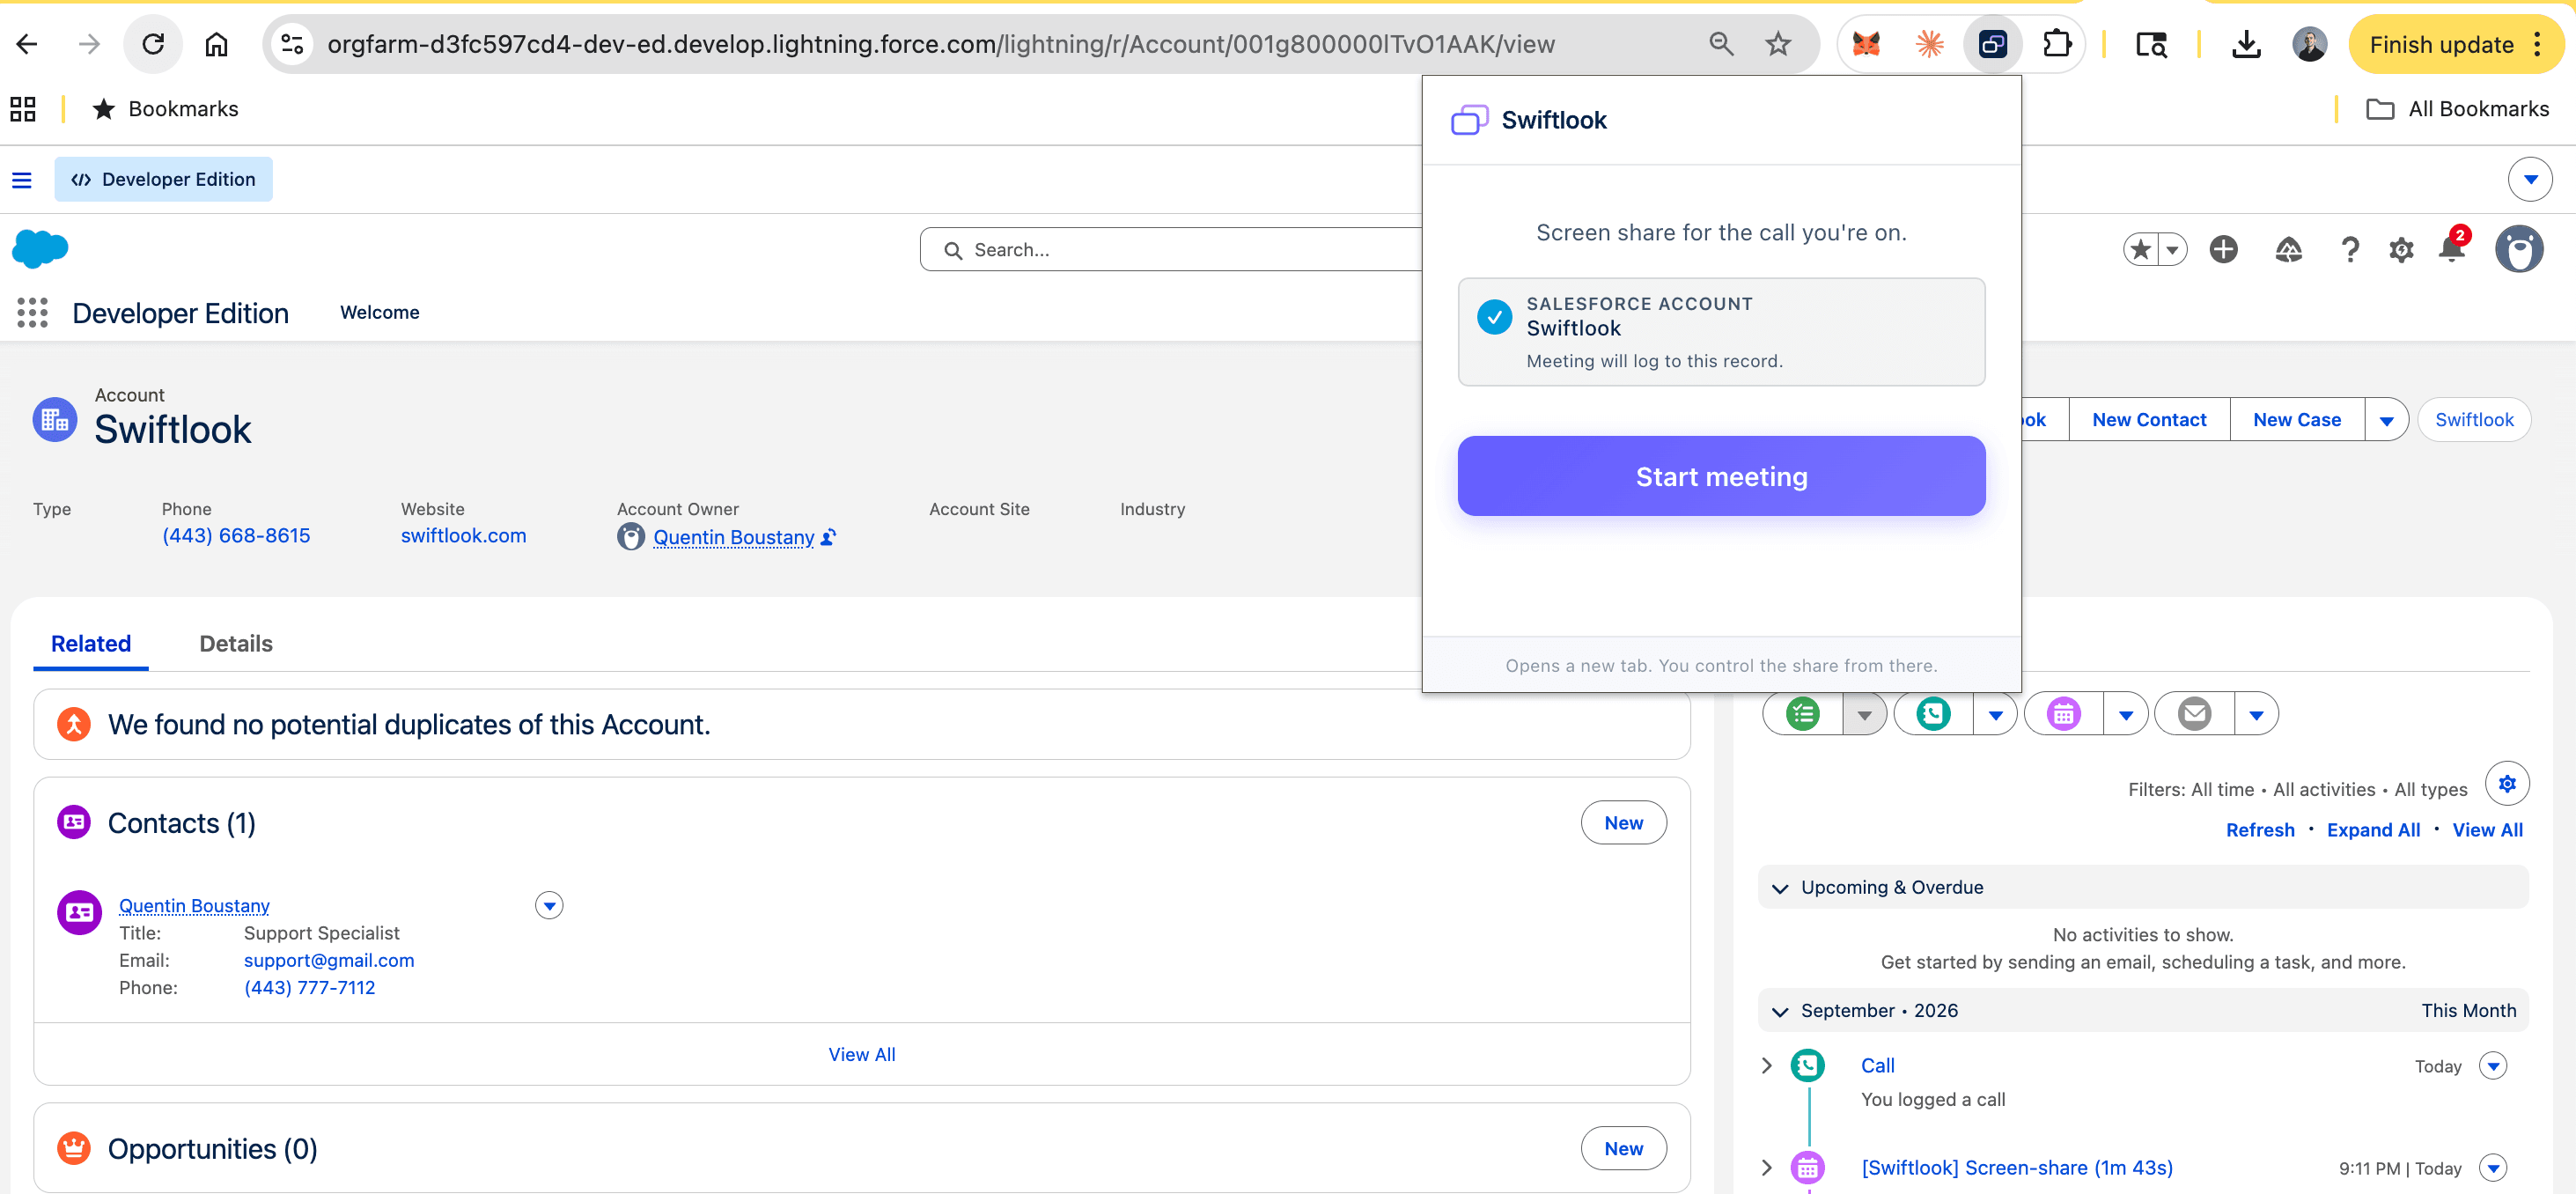Collapse the Upcoming & Overdue section

pyautogui.click(x=1779, y=888)
